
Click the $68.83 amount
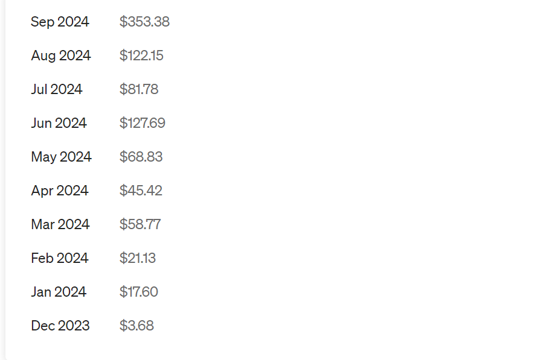141,156
